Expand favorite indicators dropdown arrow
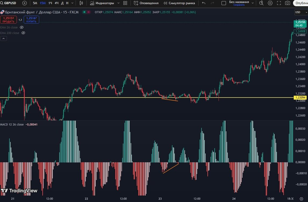This screenshot has height=202, width=308. coord(119,3)
